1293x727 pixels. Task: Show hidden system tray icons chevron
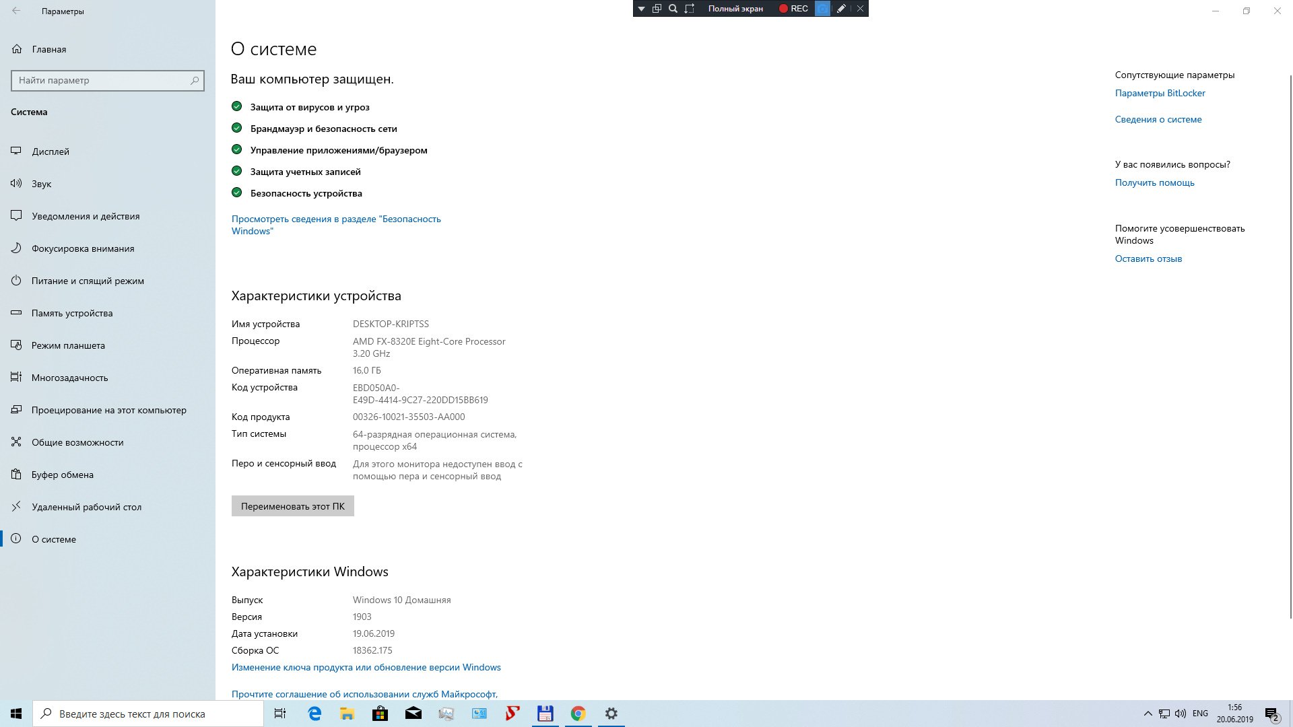[1148, 714]
